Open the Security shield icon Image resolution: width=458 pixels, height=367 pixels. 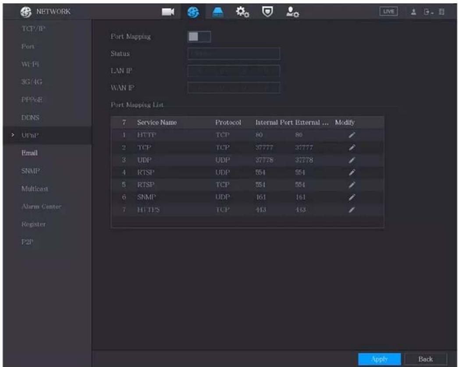[267, 12]
